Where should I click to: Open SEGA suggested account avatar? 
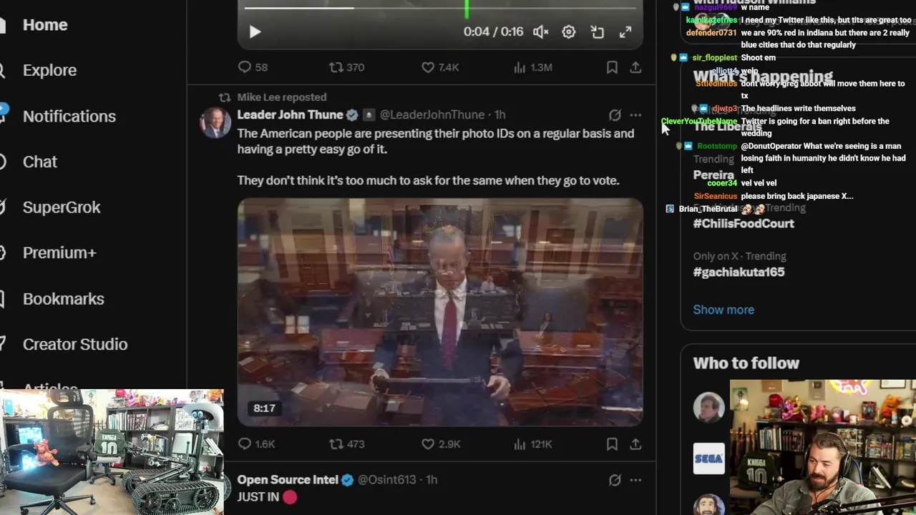[708, 458]
